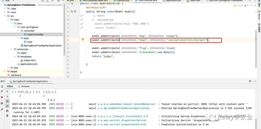This screenshot has width=261, height=129.
Task: Collapse the SpringBoot-FreeMarker project root
Action: coord(2,5)
